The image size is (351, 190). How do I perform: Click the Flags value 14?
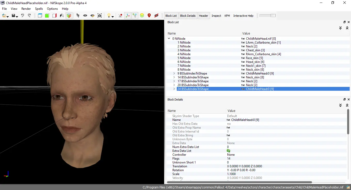click(x=229, y=159)
